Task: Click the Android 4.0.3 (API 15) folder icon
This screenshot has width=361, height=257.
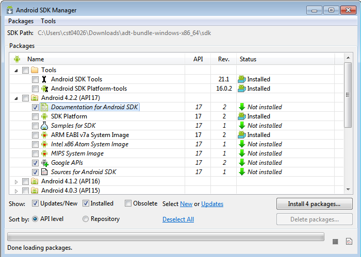Action: (x=35, y=191)
